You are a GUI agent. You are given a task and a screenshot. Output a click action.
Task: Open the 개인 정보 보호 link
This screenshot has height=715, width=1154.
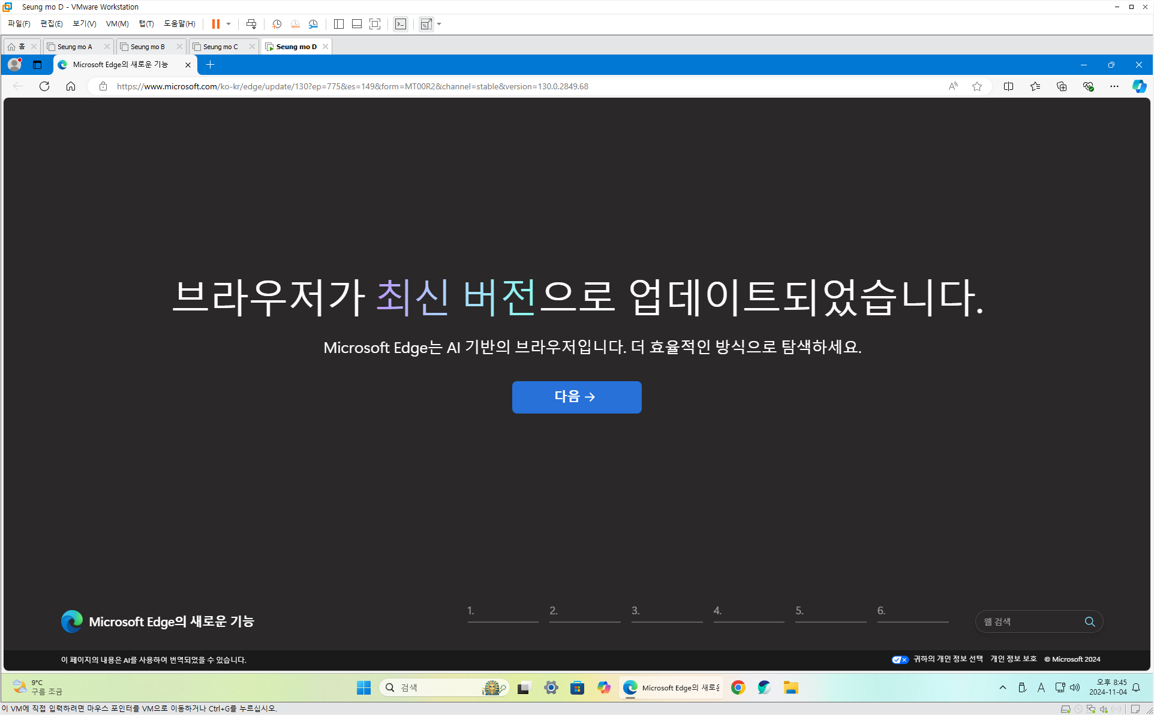pos(1013,659)
